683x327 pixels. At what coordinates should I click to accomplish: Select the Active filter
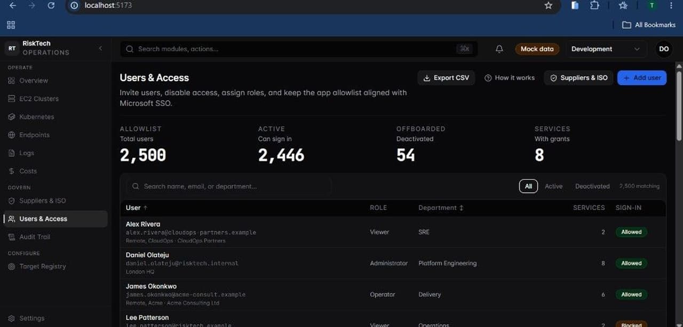(x=553, y=186)
